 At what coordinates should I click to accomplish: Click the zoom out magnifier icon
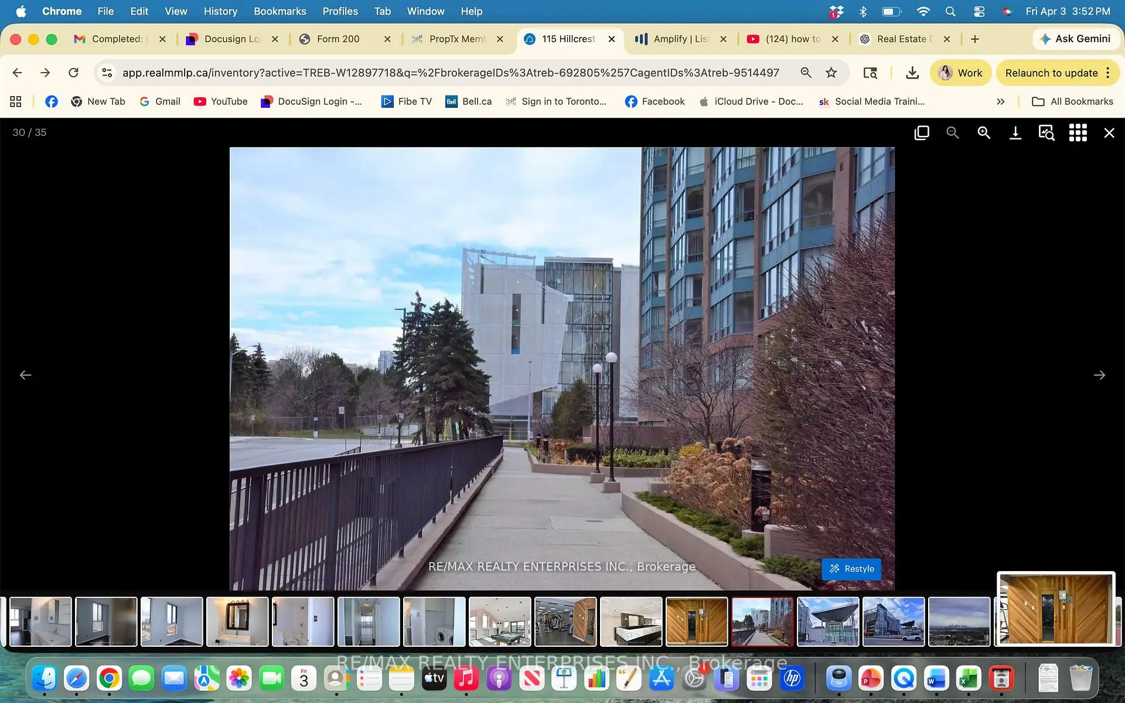click(x=953, y=133)
